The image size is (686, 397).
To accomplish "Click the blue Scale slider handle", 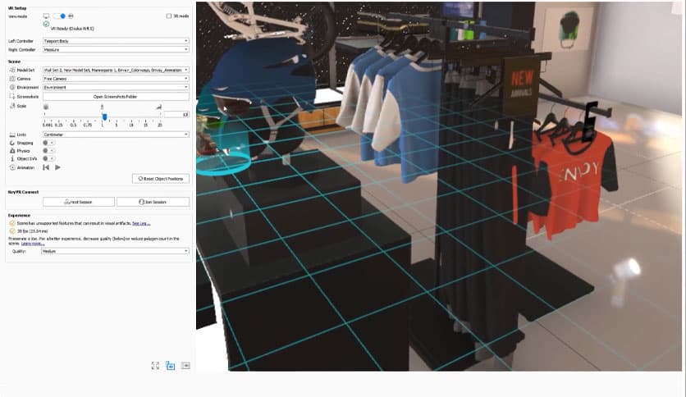I will coord(104,116).
